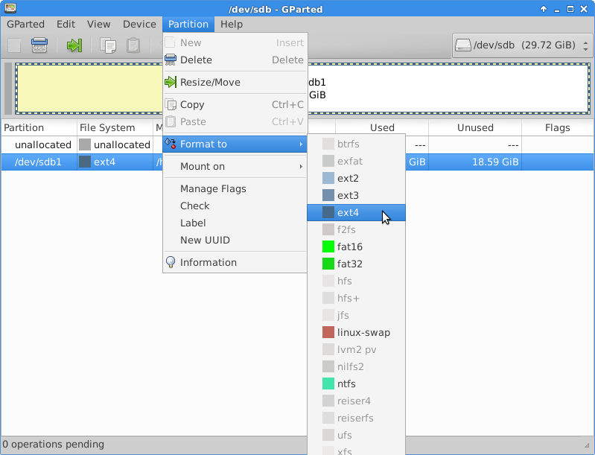Format to ntfs option

[356, 384]
